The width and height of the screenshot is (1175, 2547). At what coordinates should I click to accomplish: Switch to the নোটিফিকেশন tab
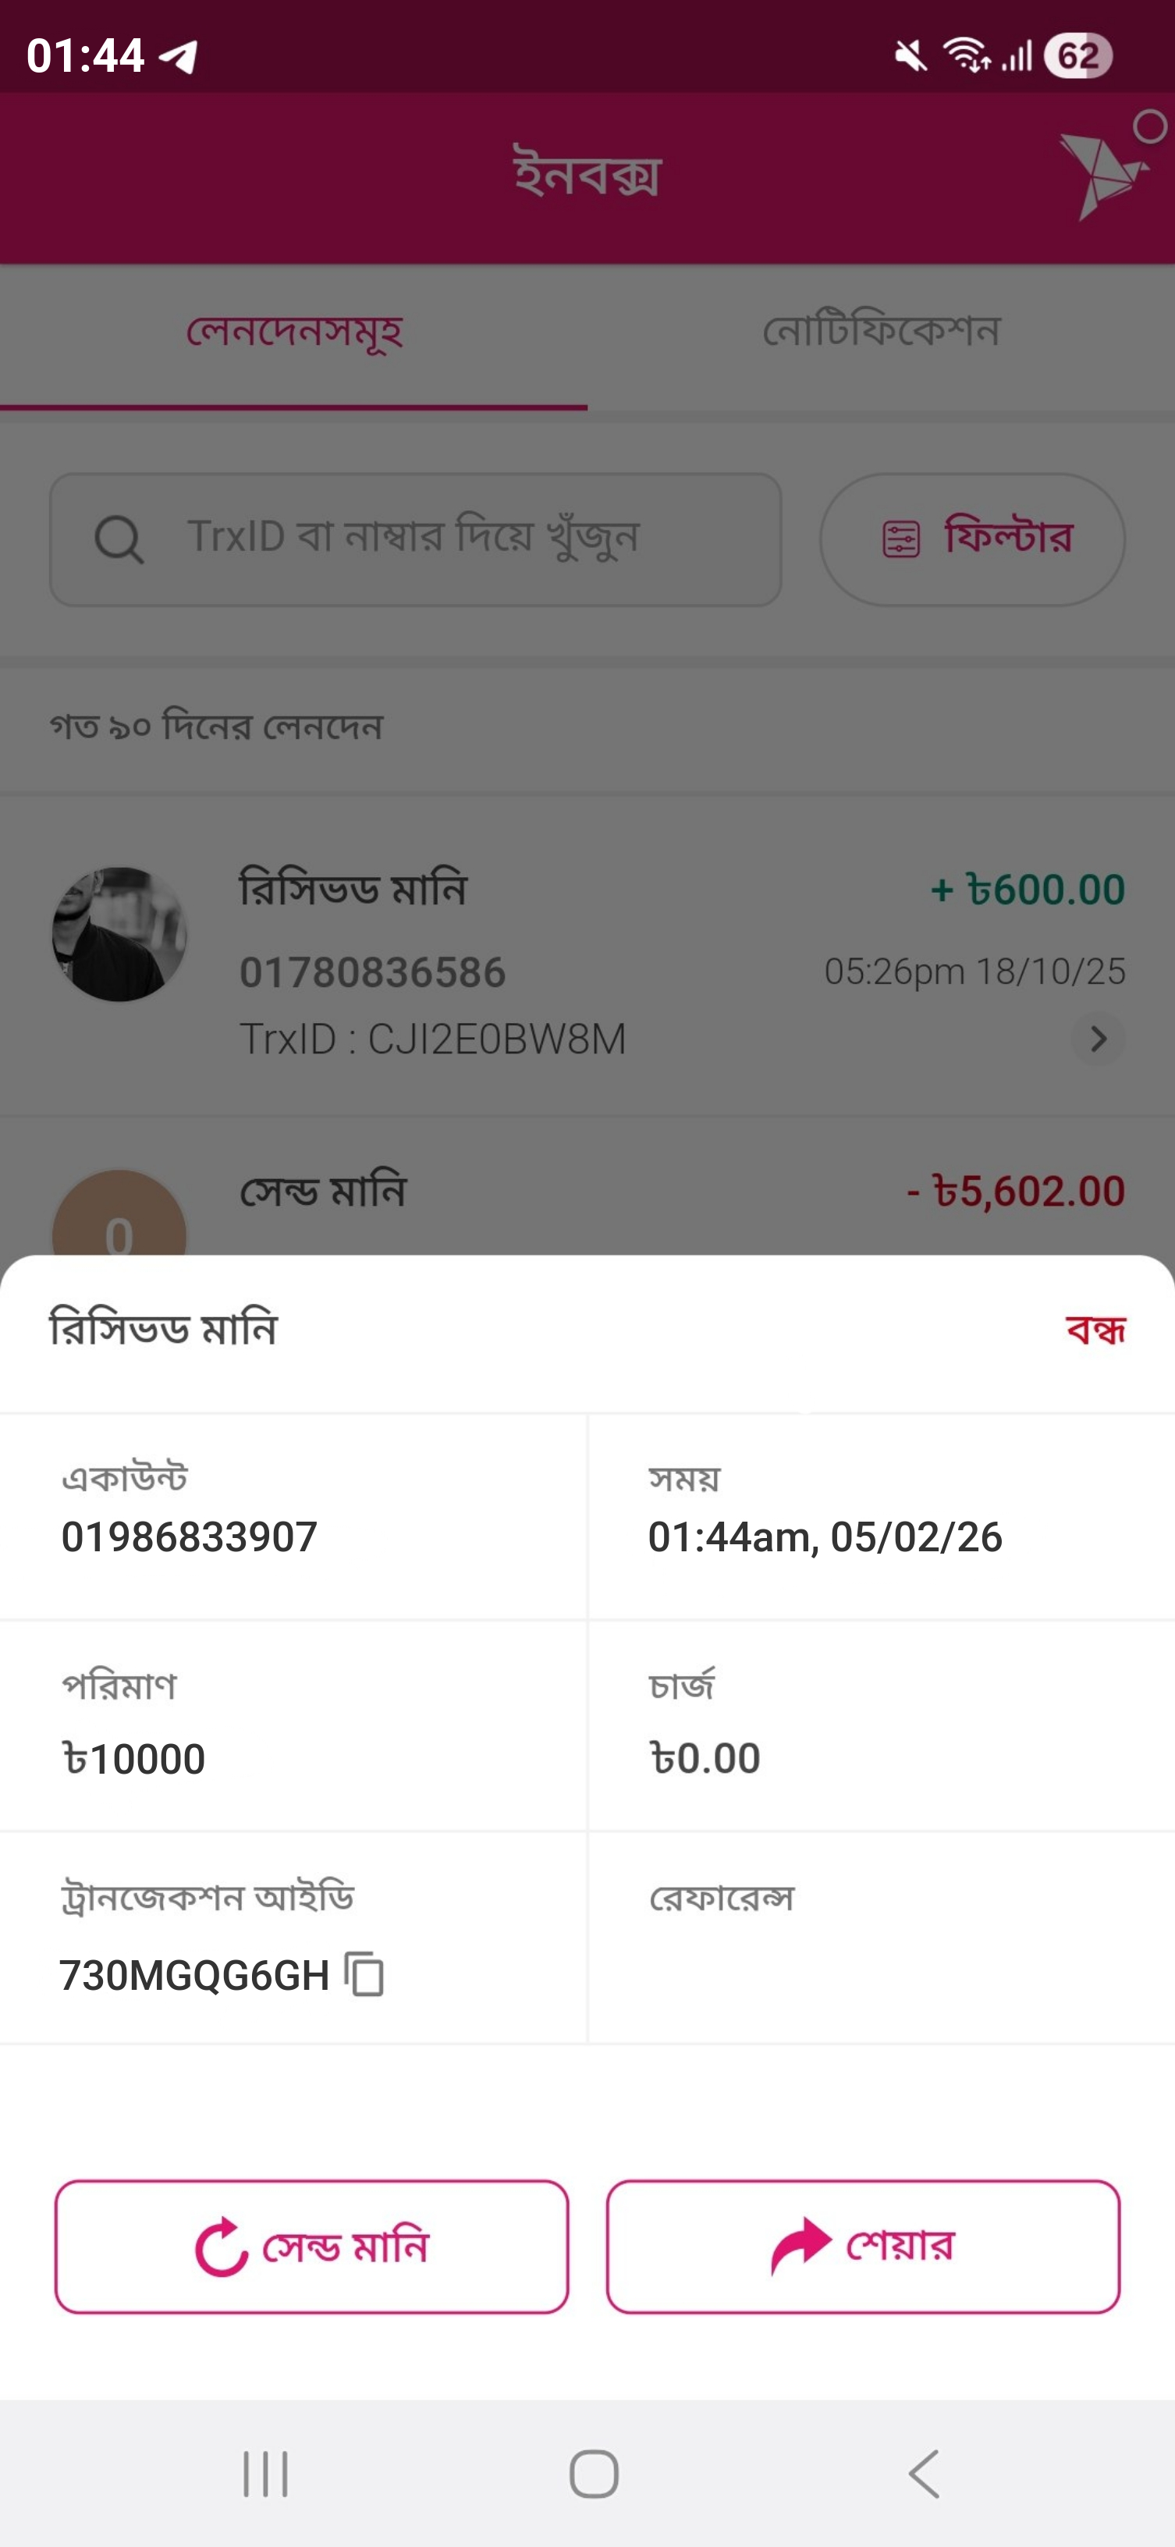point(881,331)
